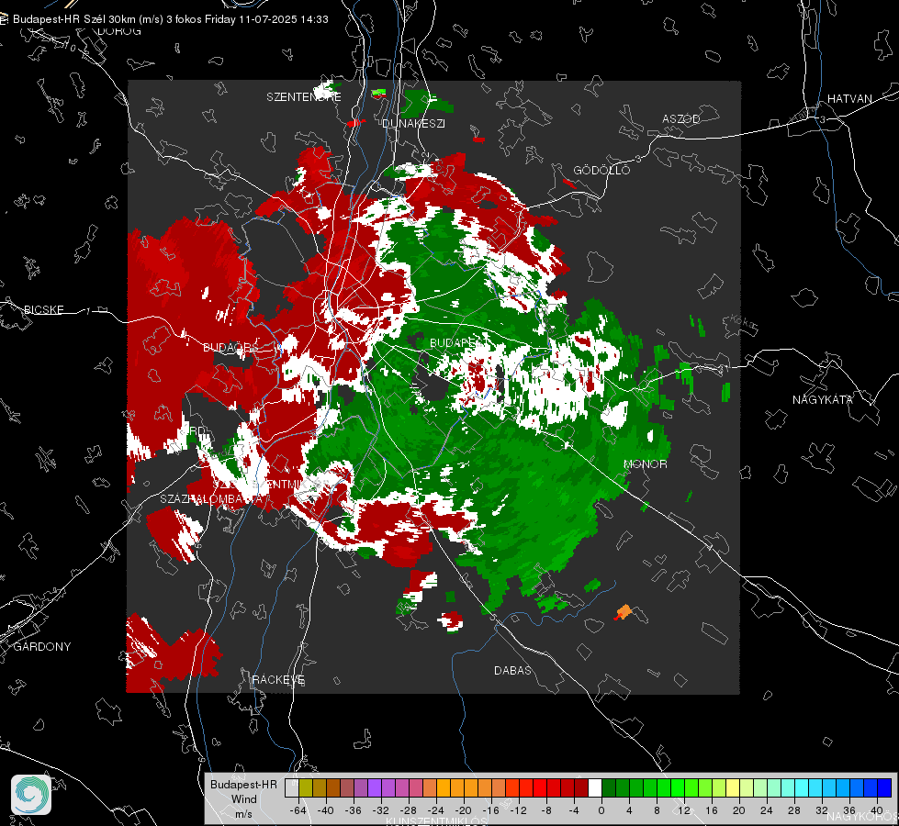Click the Budapest-HR legend title
Image resolution: width=899 pixels, height=826 pixels.
coord(243,784)
